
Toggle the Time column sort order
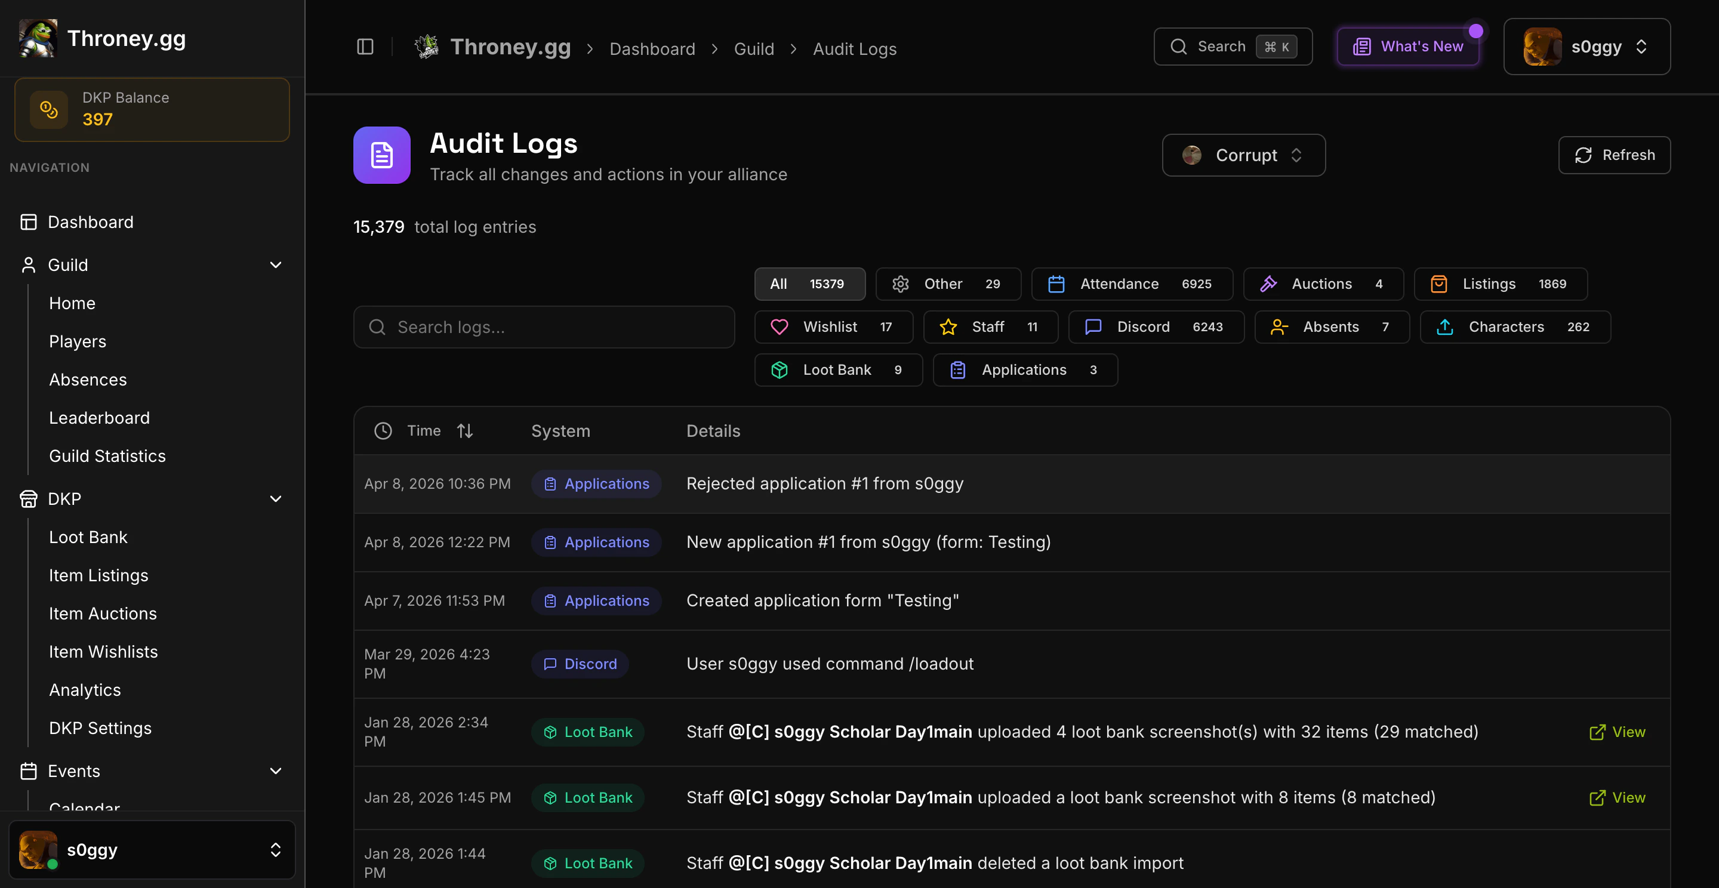click(x=465, y=430)
